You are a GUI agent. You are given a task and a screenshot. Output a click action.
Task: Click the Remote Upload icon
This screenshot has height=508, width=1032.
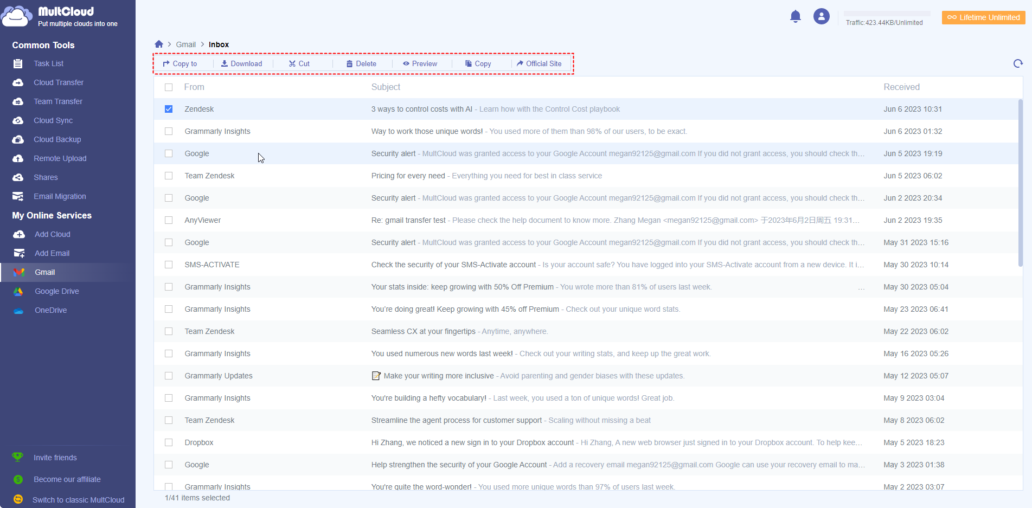18,158
